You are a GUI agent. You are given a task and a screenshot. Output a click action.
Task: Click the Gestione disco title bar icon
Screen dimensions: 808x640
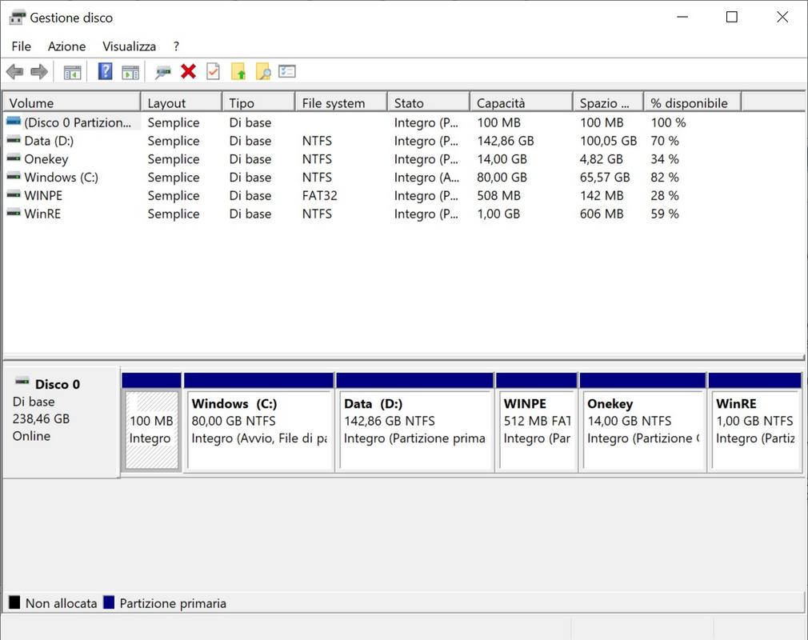pyautogui.click(x=17, y=18)
